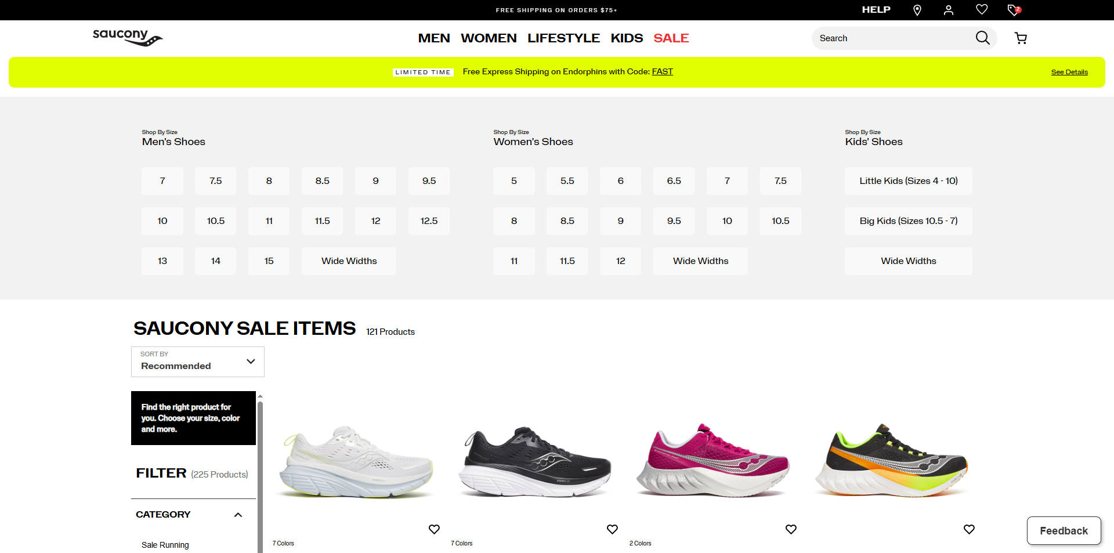
Task: Open the HELP menu
Action: pos(876,10)
